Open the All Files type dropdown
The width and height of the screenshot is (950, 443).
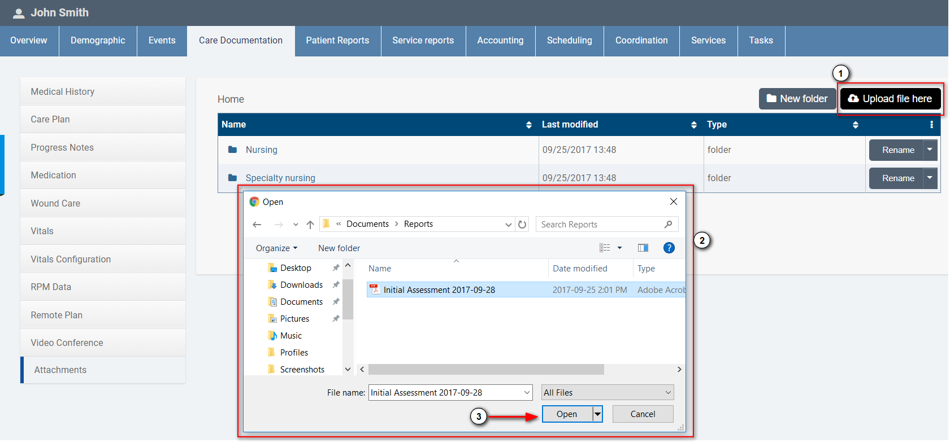point(608,393)
